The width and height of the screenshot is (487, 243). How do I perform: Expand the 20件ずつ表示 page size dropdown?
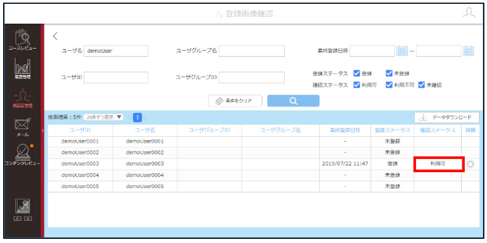pyautogui.click(x=103, y=117)
